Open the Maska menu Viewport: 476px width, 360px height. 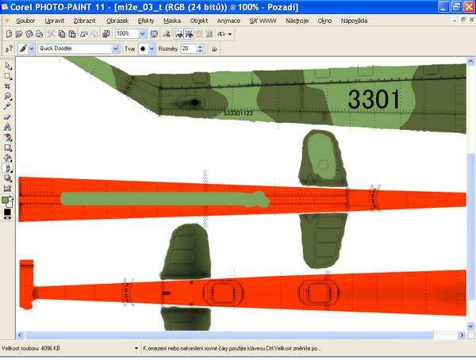(172, 20)
